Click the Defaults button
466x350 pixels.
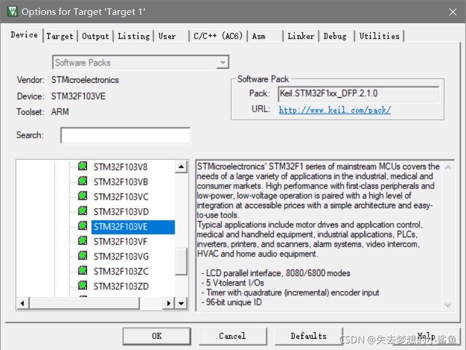[309, 336]
